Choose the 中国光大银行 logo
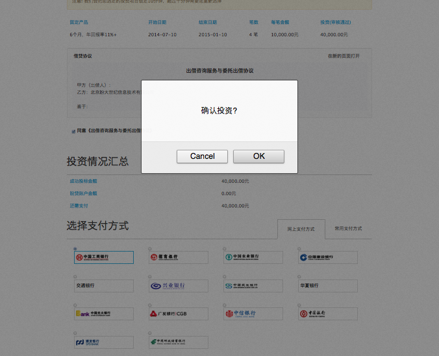Screen dimensions: 439x356 [x=103, y=314]
